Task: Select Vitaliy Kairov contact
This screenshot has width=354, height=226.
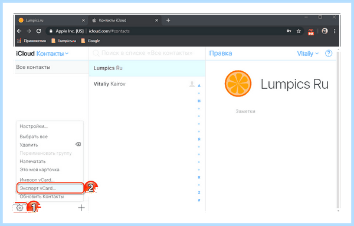Action: [147, 84]
